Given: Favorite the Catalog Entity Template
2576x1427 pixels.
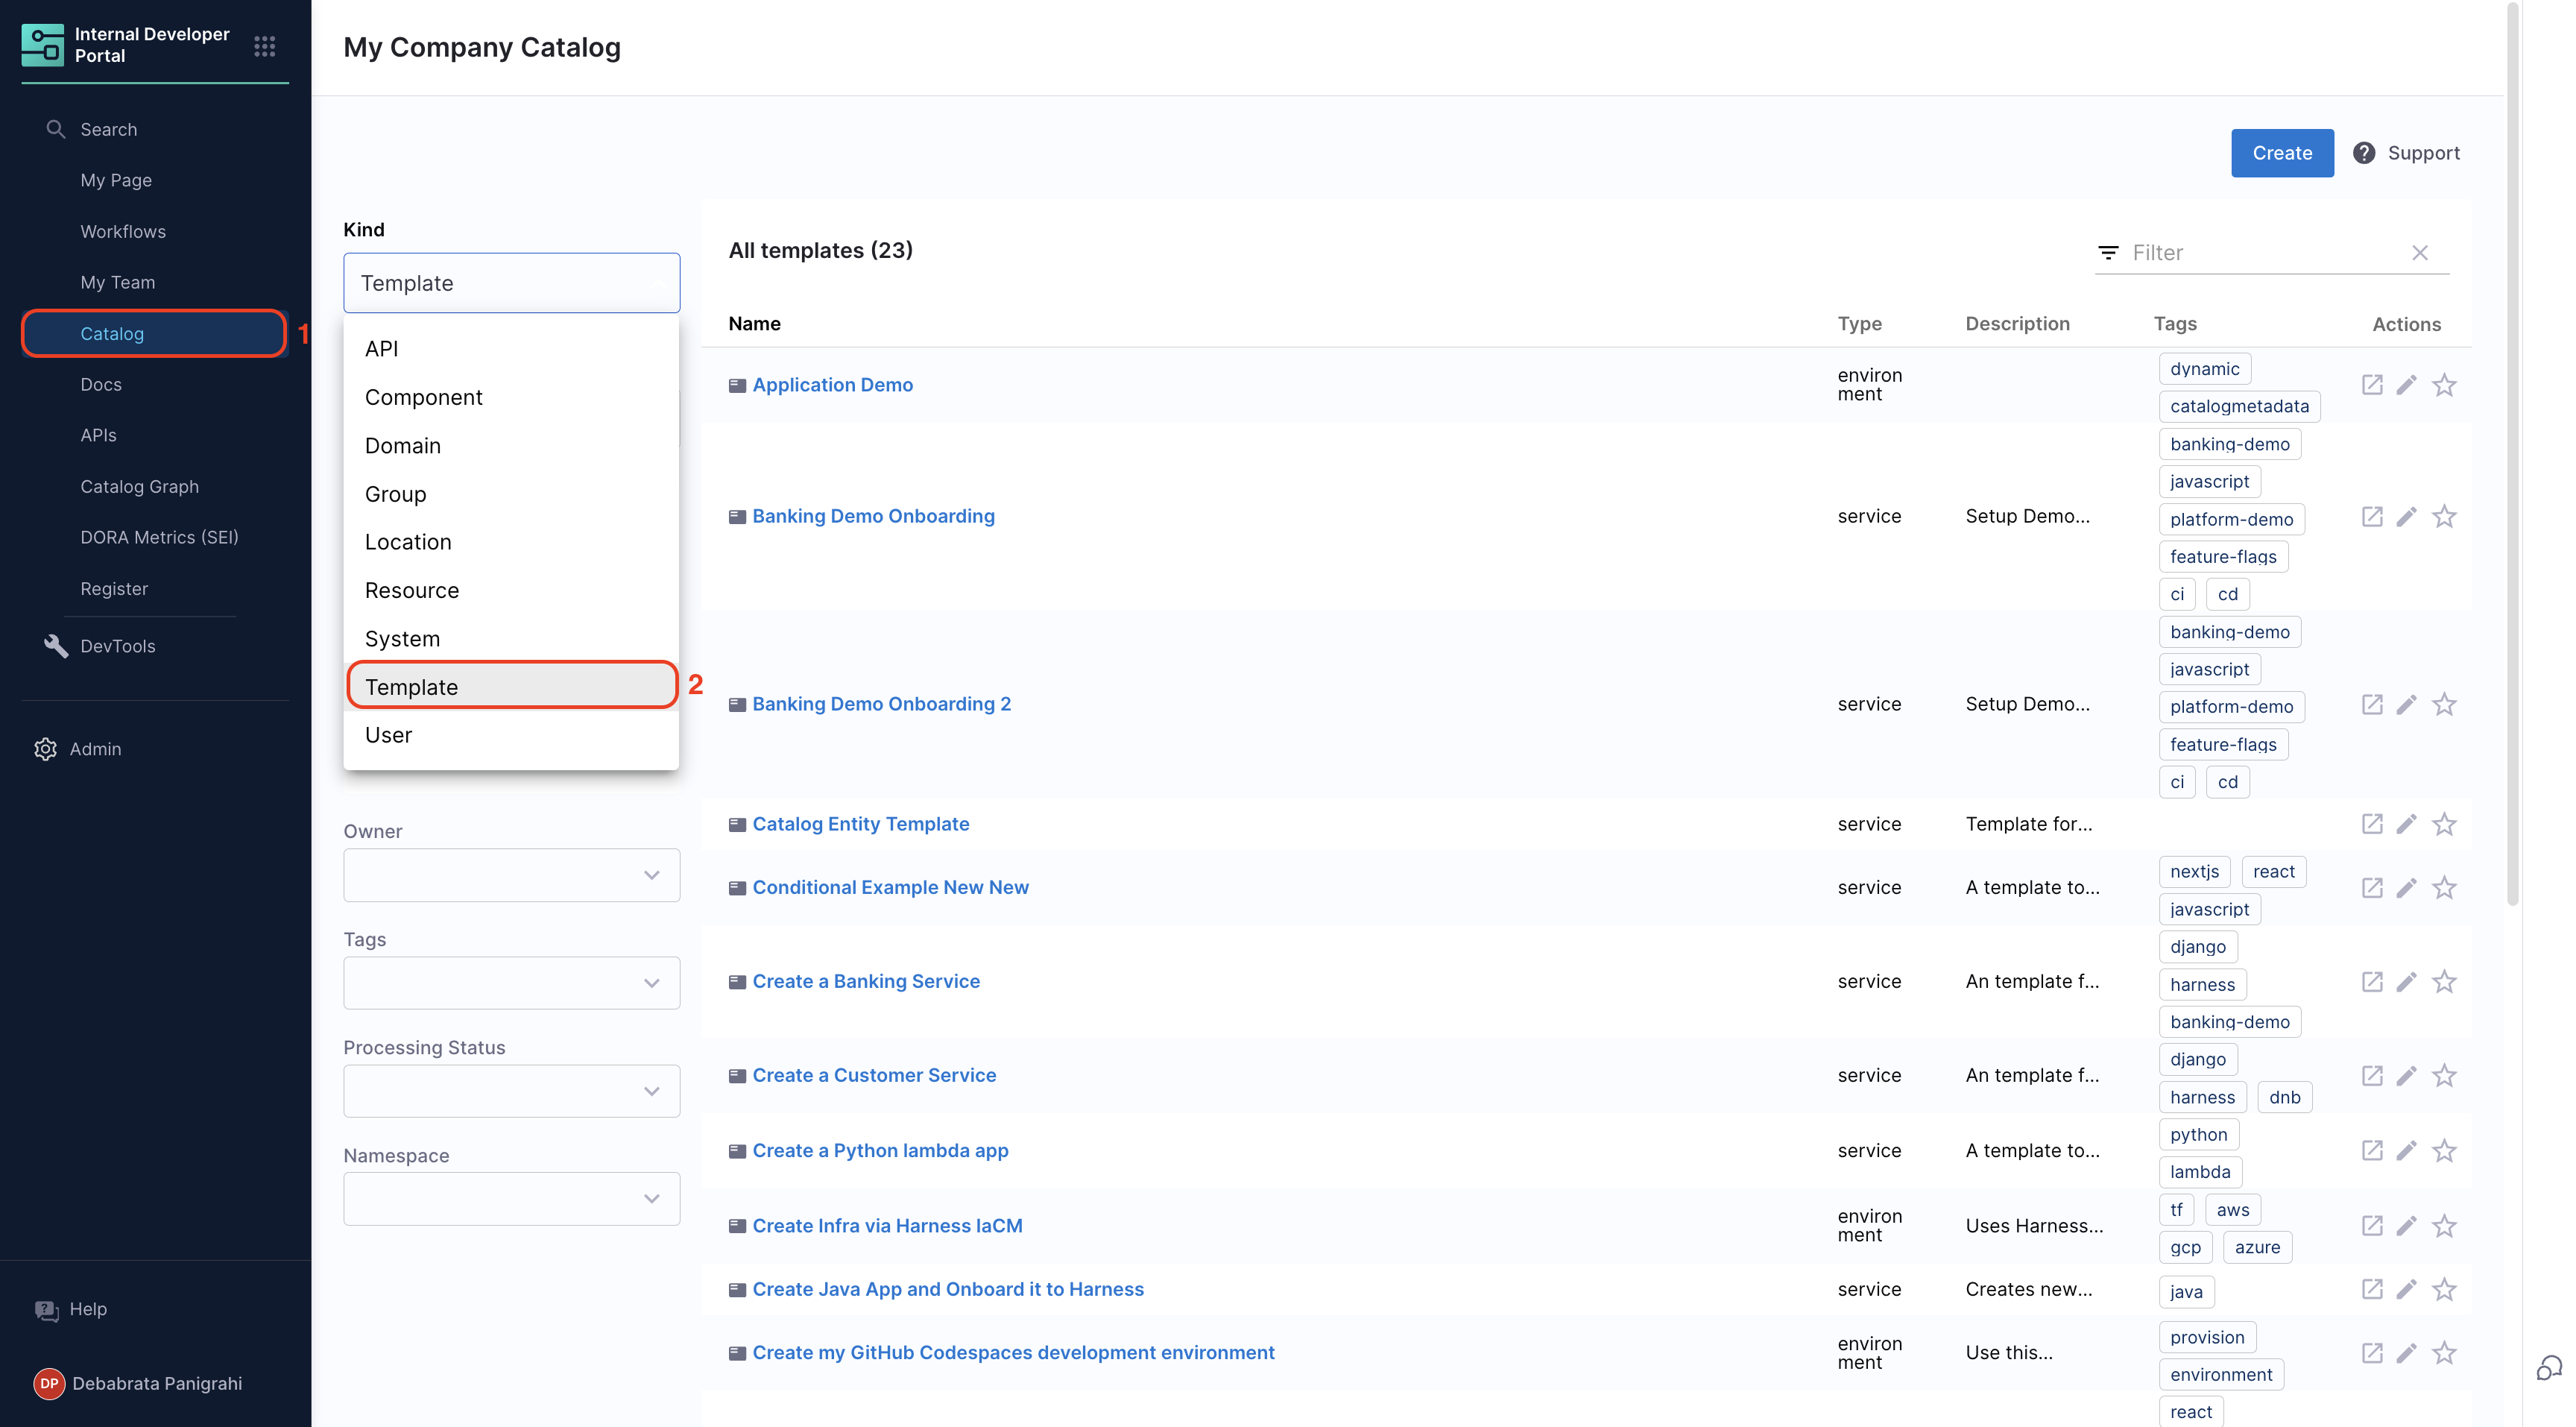Looking at the screenshot, I should [x=2444, y=824].
